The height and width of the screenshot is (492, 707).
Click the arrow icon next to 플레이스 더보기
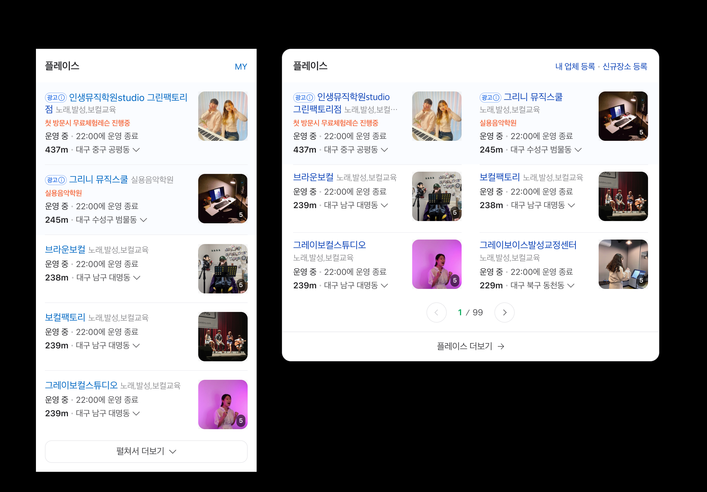pyautogui.click(x=501, y=346)
